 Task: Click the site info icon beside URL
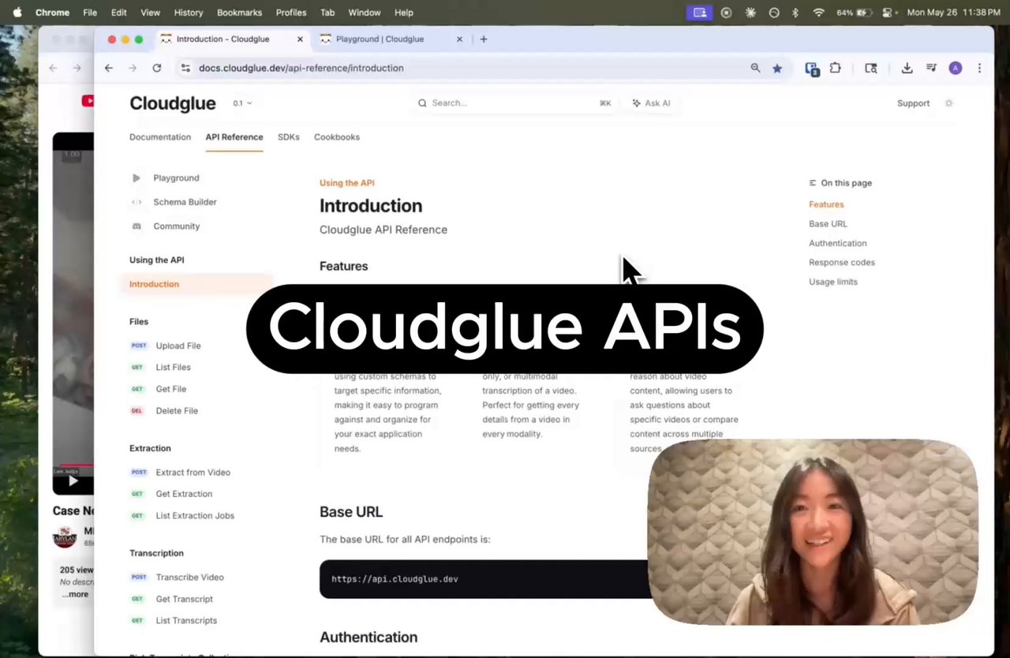click(x=185, y=69)
